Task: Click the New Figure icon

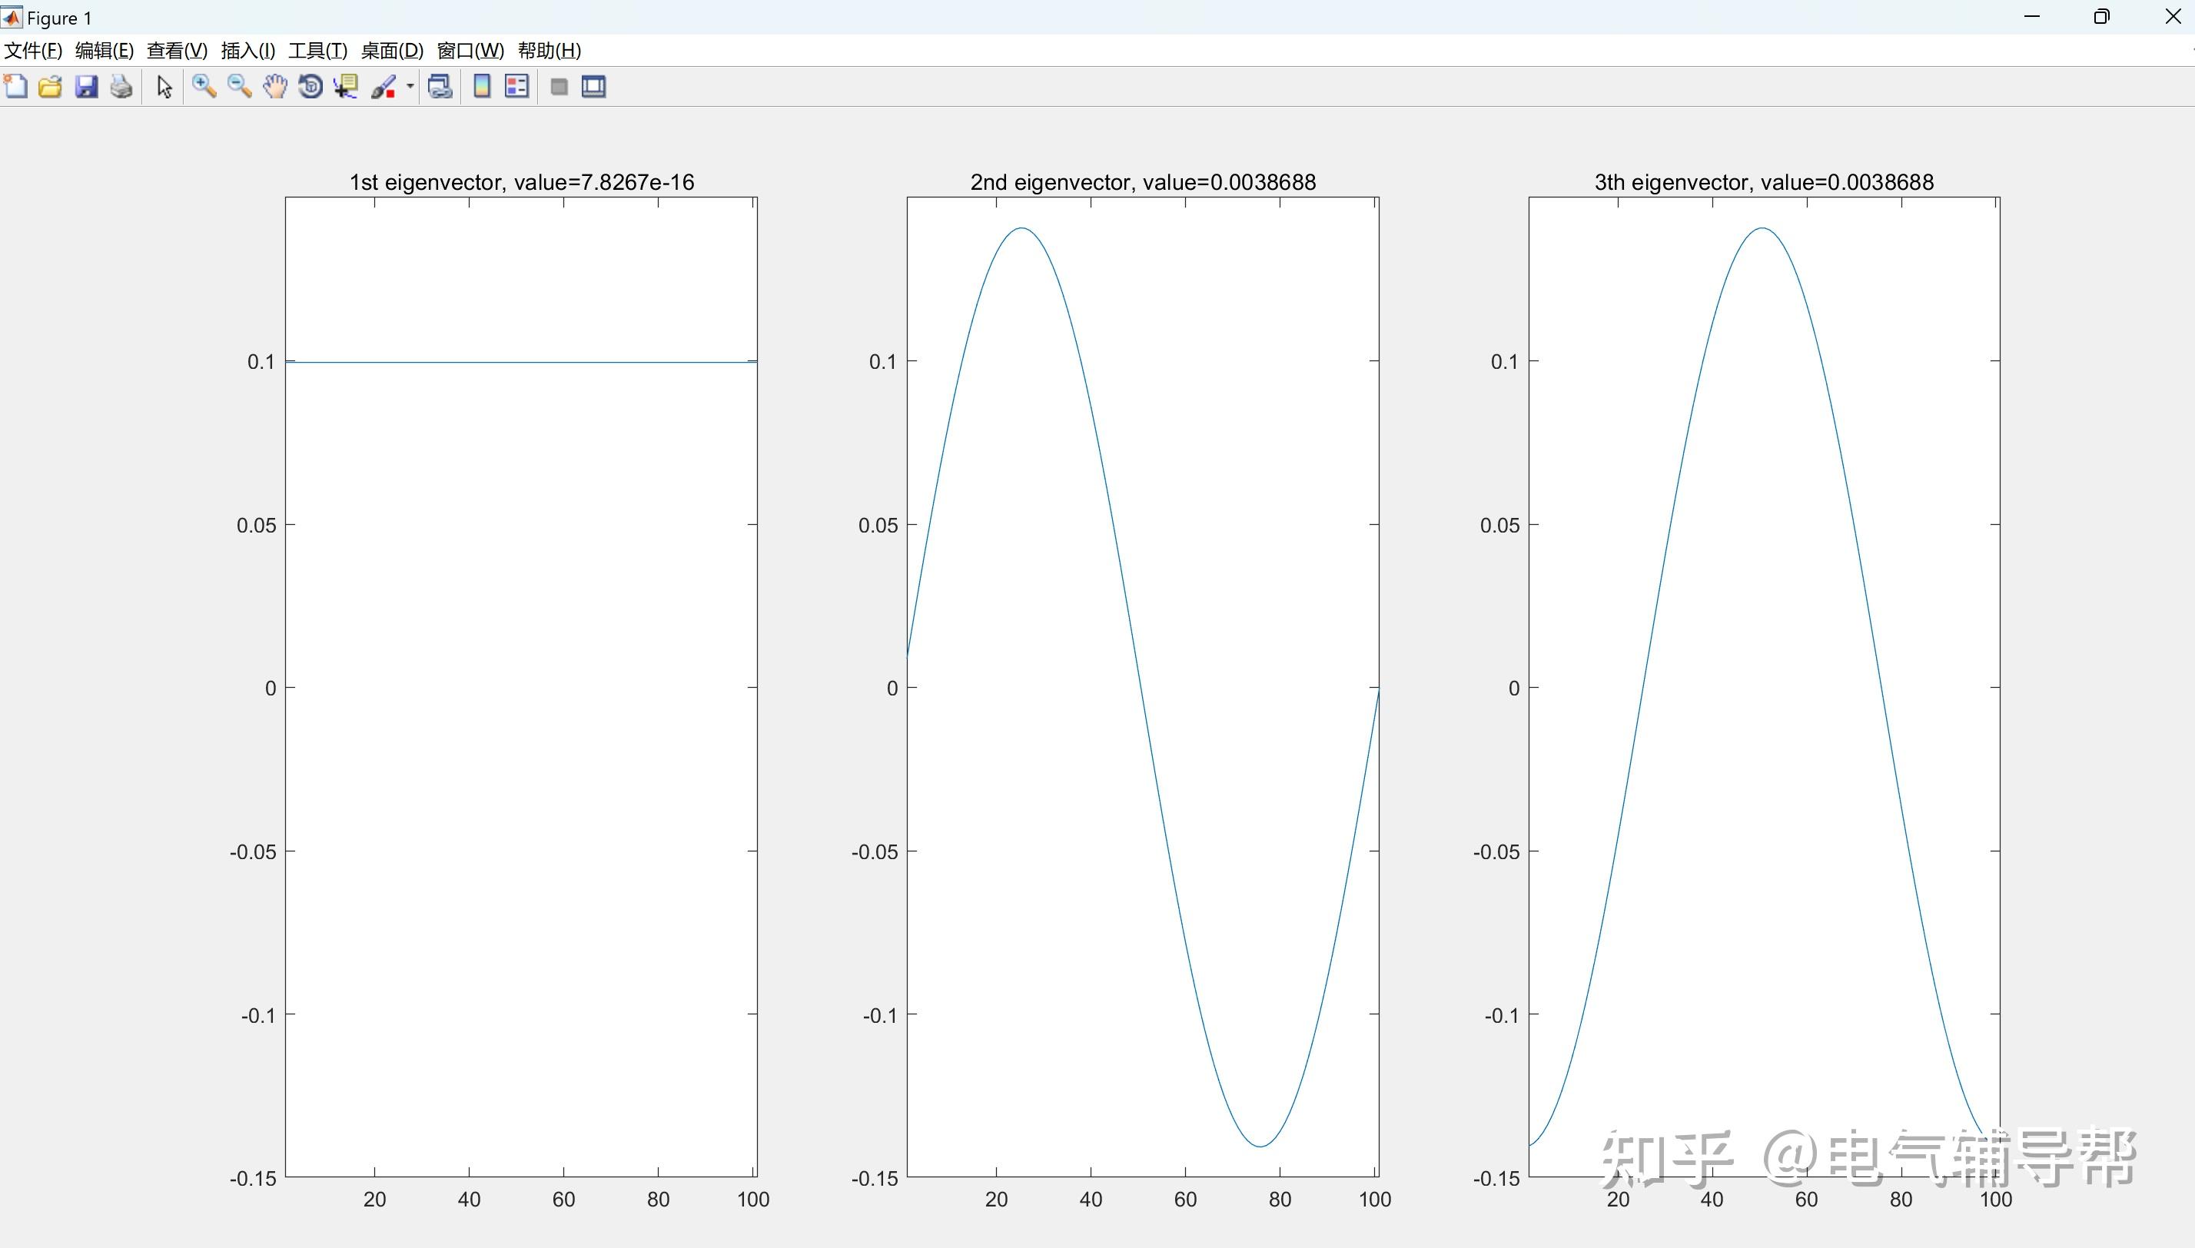Action: tap(15, 87)
